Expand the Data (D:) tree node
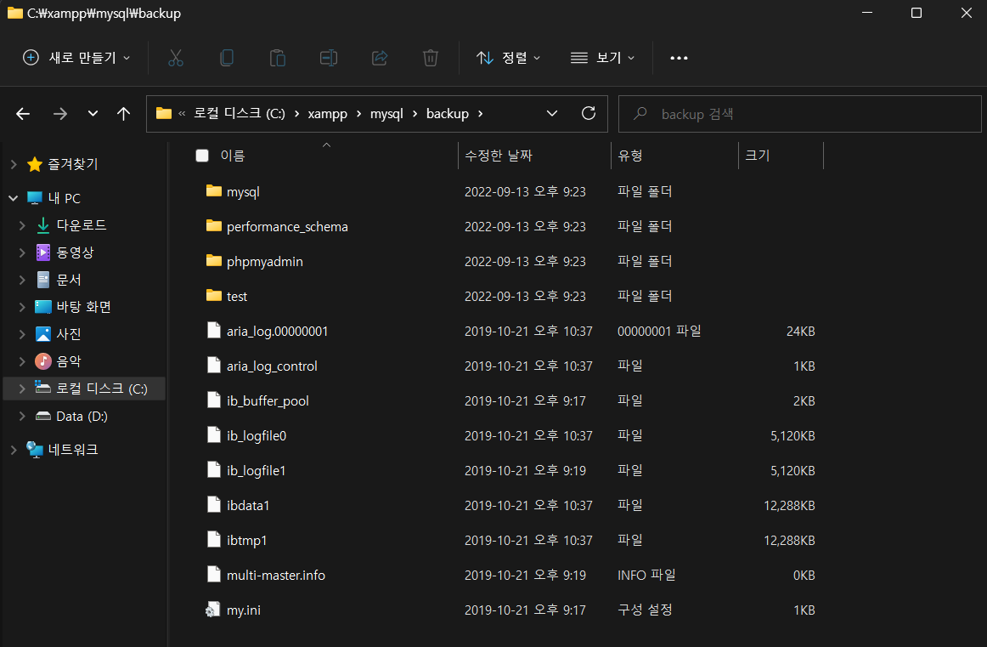 click(22, 416)
